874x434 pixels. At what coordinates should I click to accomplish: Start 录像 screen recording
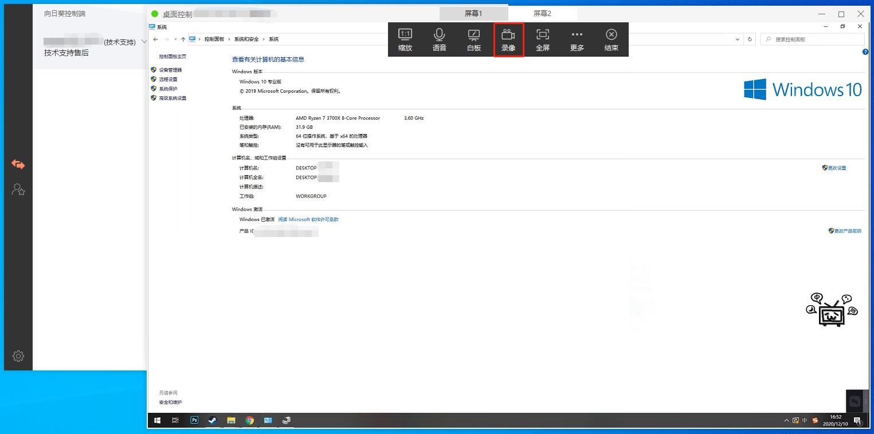508,40
